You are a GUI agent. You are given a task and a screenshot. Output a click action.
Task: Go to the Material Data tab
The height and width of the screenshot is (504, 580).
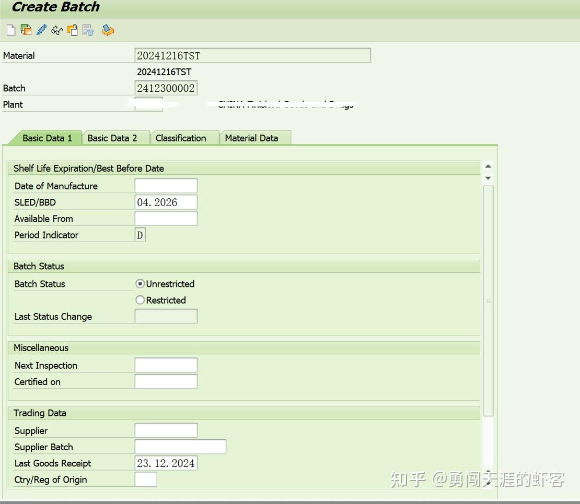click(x=256, y=137)
